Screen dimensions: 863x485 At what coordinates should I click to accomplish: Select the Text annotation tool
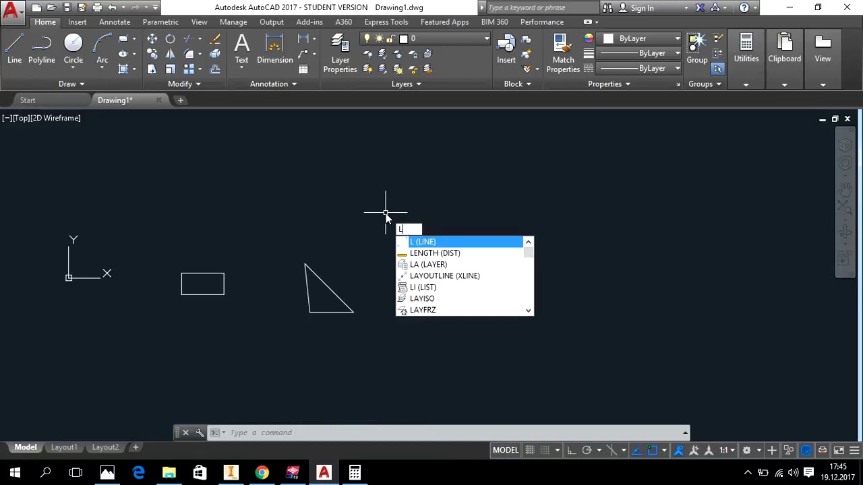241,50
